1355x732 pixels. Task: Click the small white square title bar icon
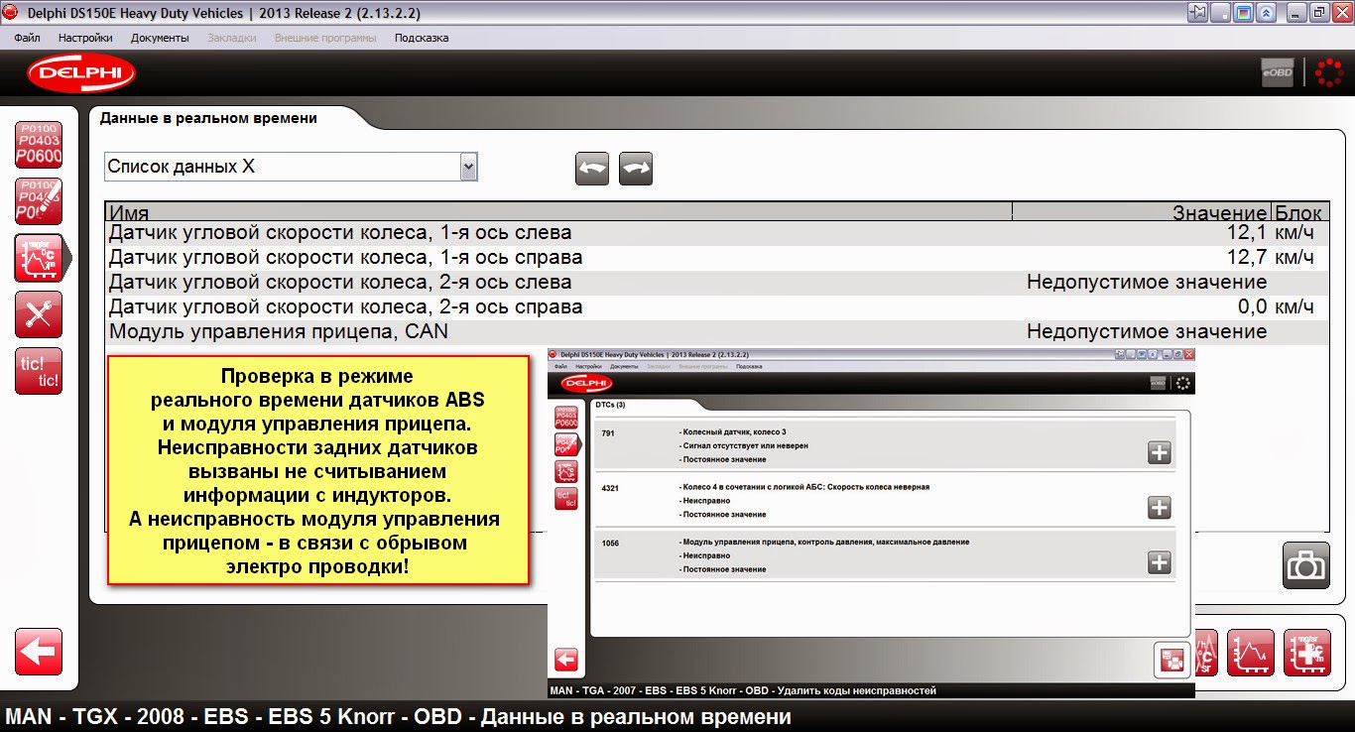point(1221,13)
